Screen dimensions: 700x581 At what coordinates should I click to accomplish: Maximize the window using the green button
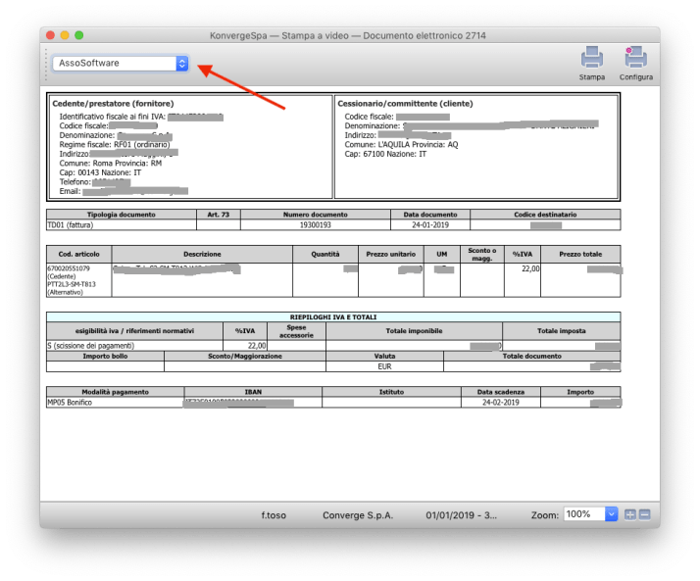[x=78, y=35]
